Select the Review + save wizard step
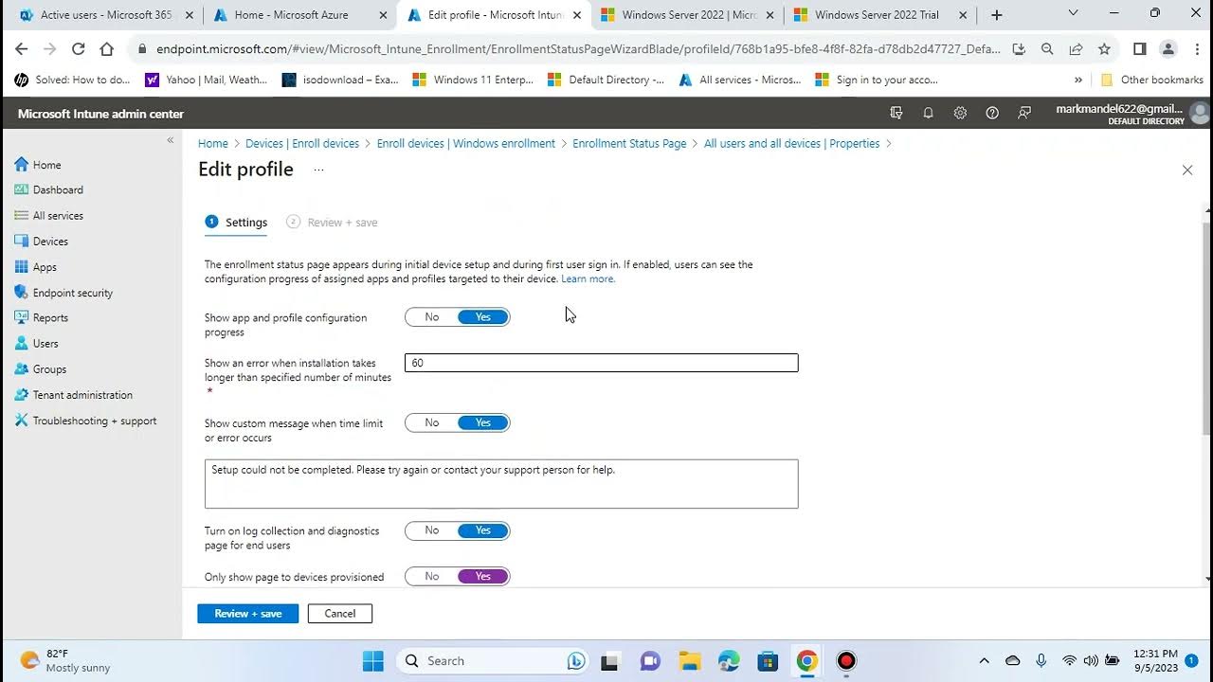This screenshot has width=1213, height=682. point(332,223)
